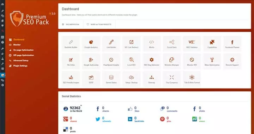Open the Advanced Setup section
254x134 pixels.
pyautogui.click(x=19, y=61)
